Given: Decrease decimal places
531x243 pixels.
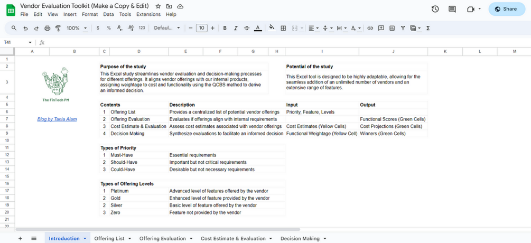Looking at the screenshot, I should tap(119, 28).
